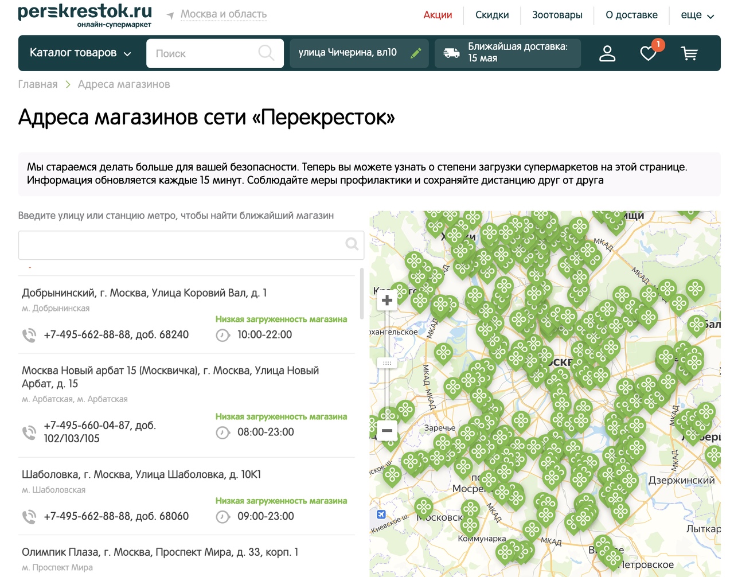Click the store pin near Коммунарка label

470,525
